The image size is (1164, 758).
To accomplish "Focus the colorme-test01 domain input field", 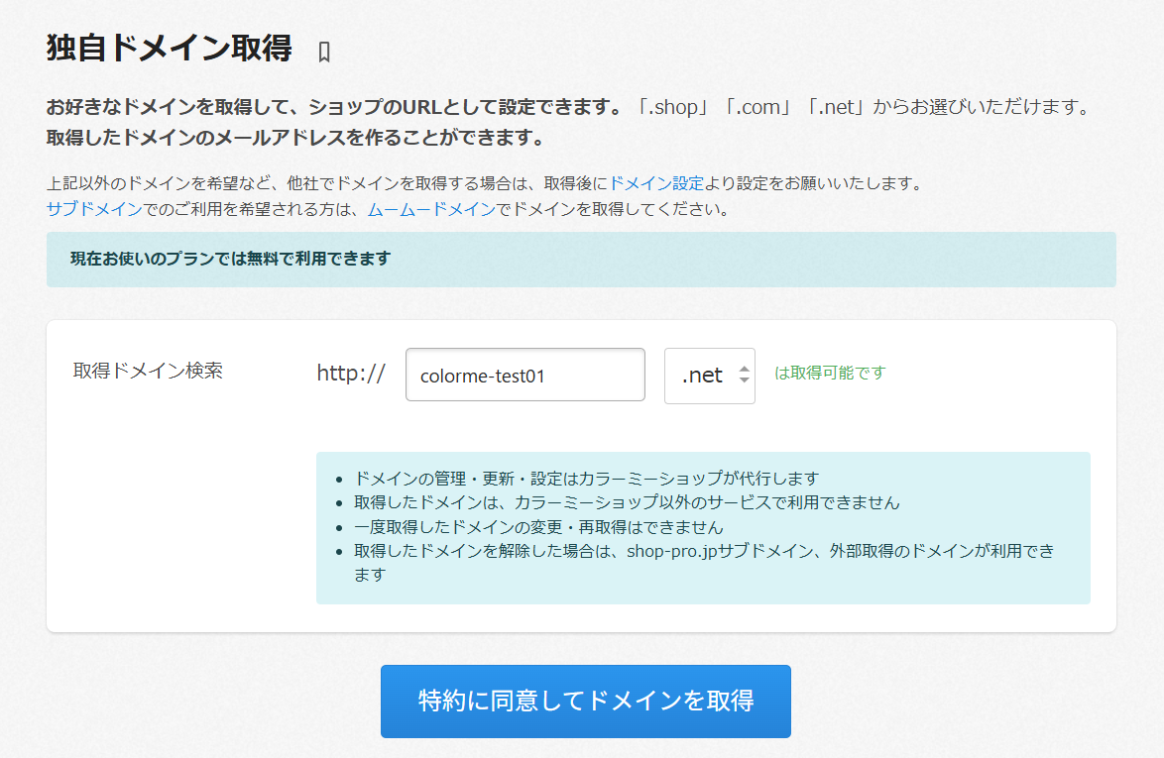I will coord(524,376).
